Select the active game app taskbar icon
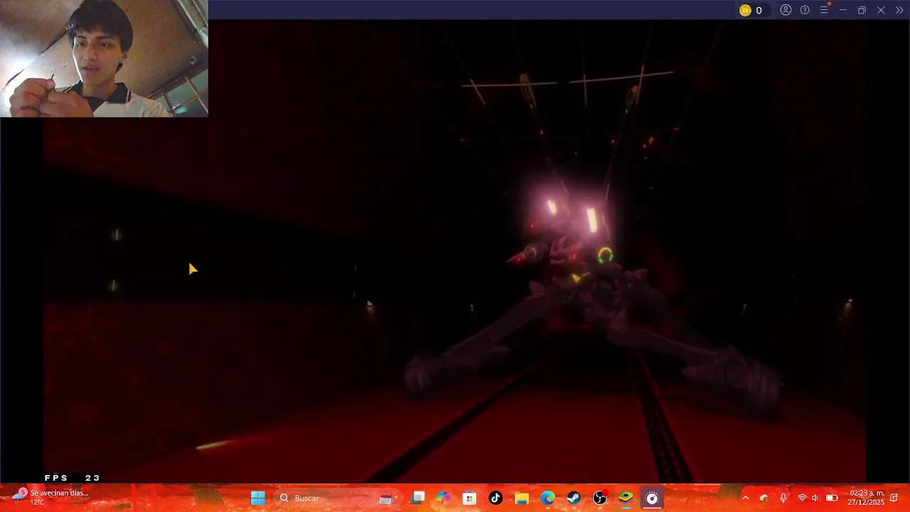This screenshot has width=910, height=512. click(x=652, y=498)
